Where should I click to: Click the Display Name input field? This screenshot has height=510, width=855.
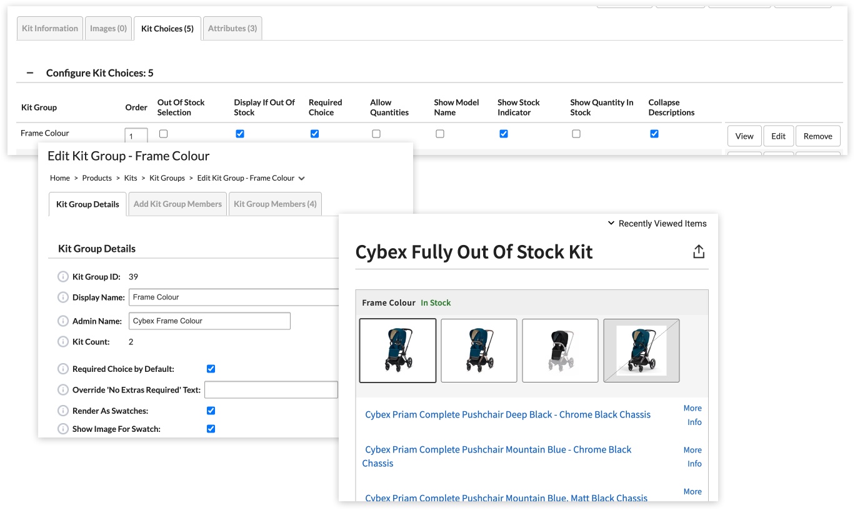[x=234, y=297]
